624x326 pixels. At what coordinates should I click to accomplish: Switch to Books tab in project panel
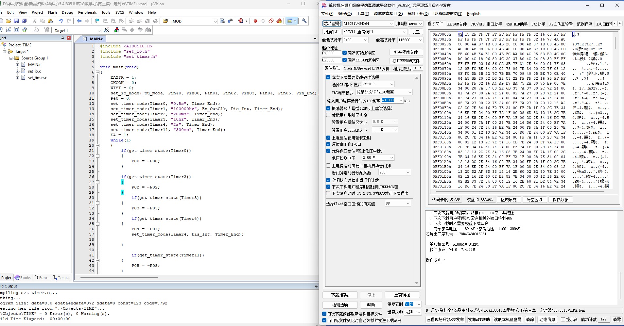pyautogui.click(x=23, y=278)
